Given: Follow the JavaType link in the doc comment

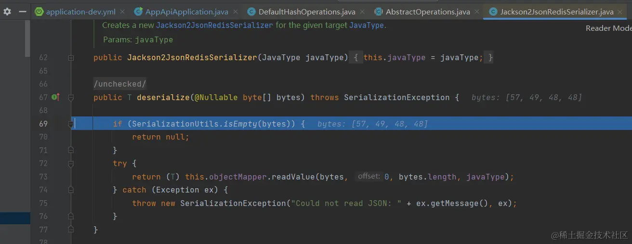Looking at the screenshot, I should coord(367,25).
